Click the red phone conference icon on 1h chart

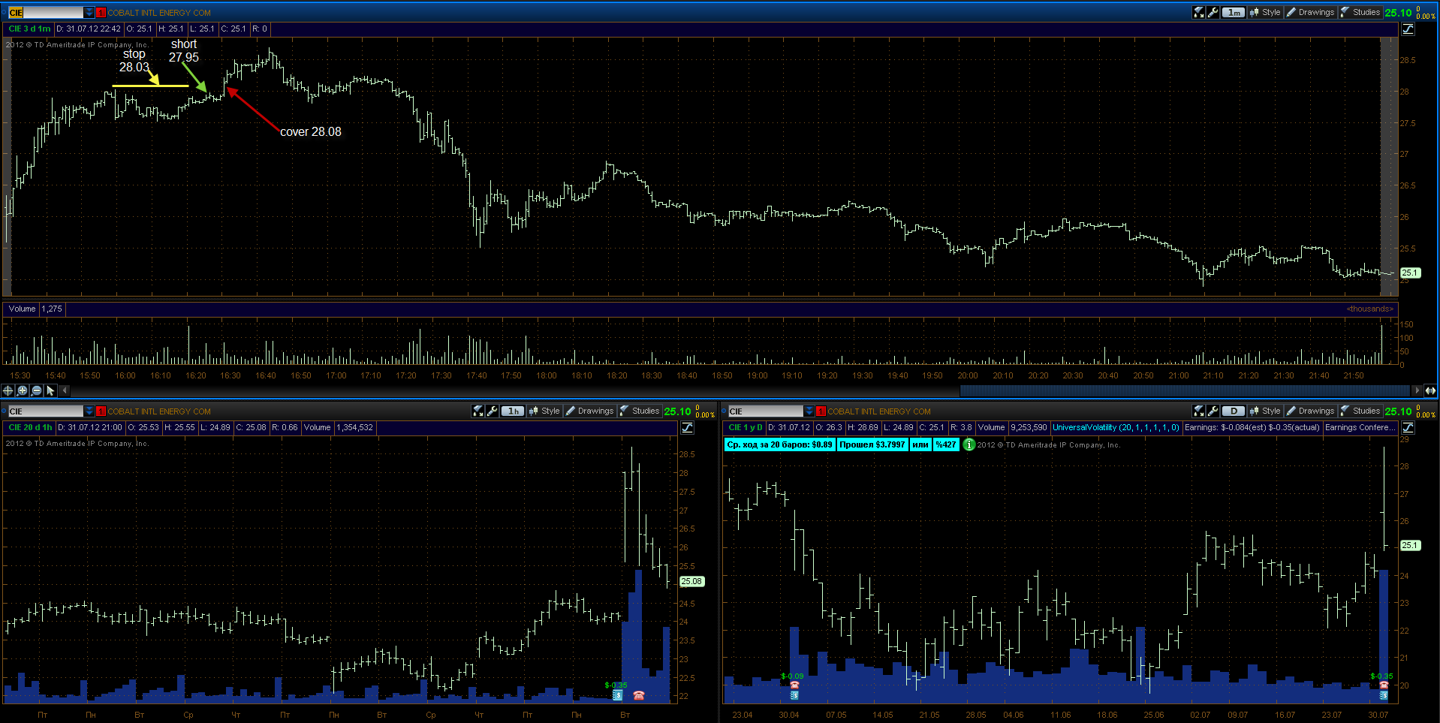click(x=639, y=695)
